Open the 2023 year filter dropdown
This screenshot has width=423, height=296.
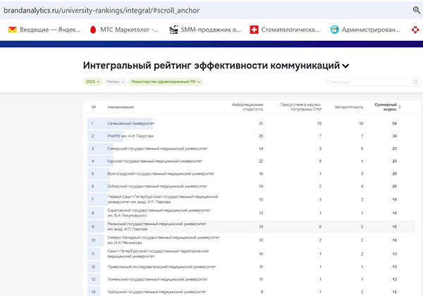pyautogui.click(x=94, y=82)
